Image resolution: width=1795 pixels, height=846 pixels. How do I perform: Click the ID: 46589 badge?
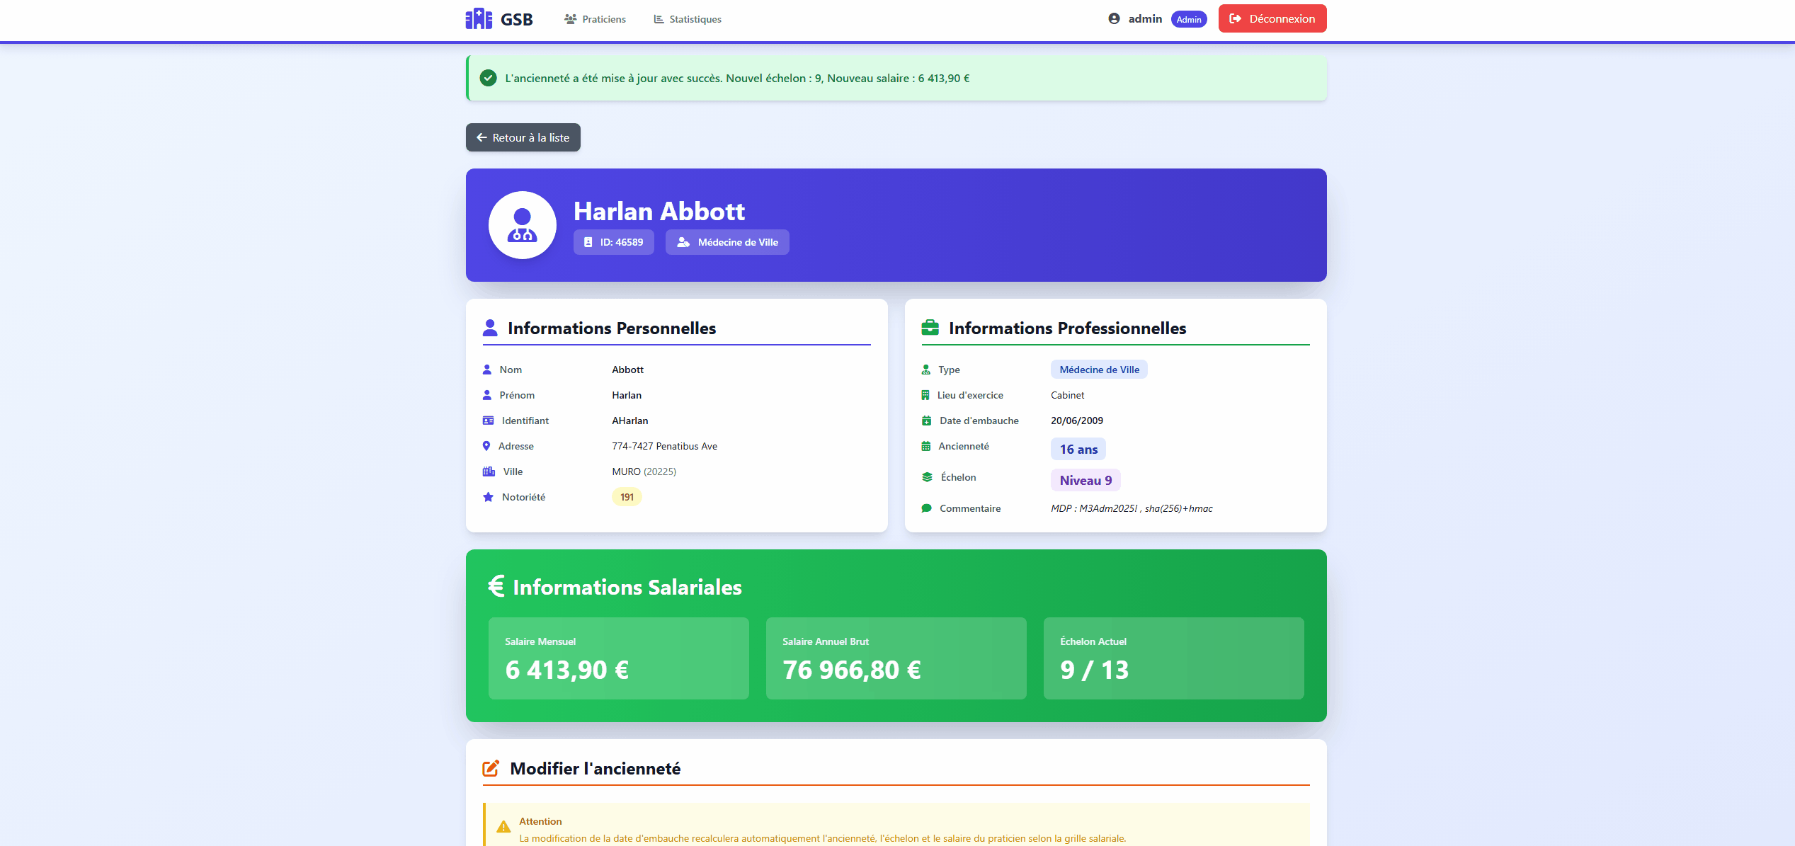[613, 241]
